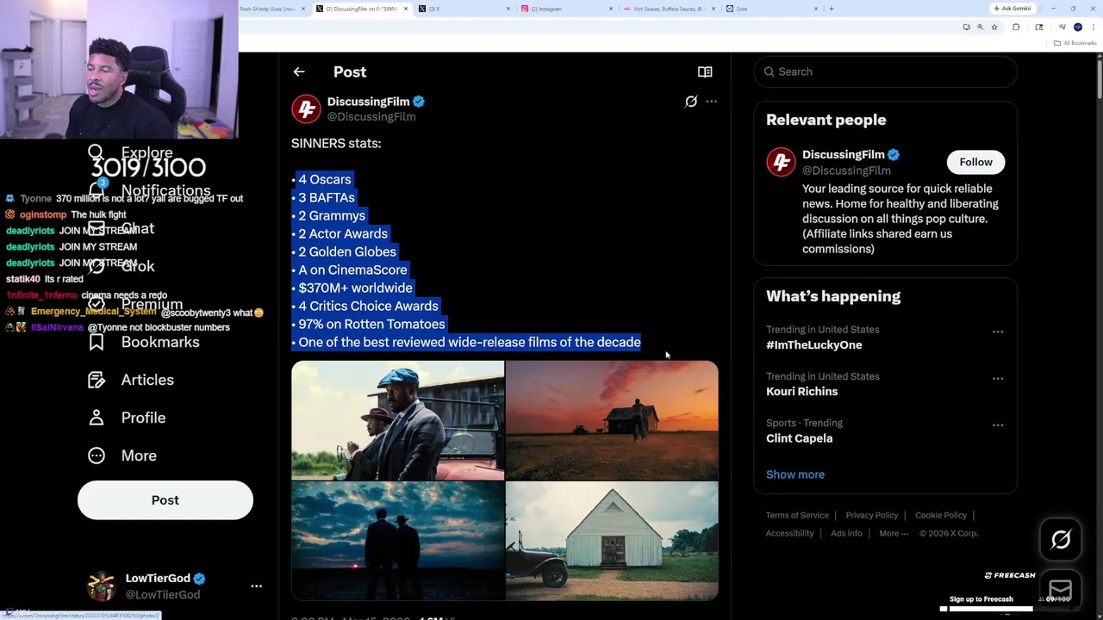Click the verified badge next to DiscussingFilm post name
Screen dimensions: 1103x620
419,102
